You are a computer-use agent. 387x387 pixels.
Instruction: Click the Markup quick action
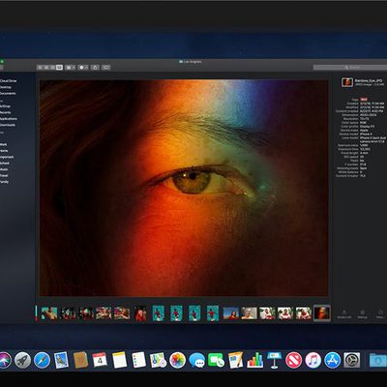tap(363, 314)
